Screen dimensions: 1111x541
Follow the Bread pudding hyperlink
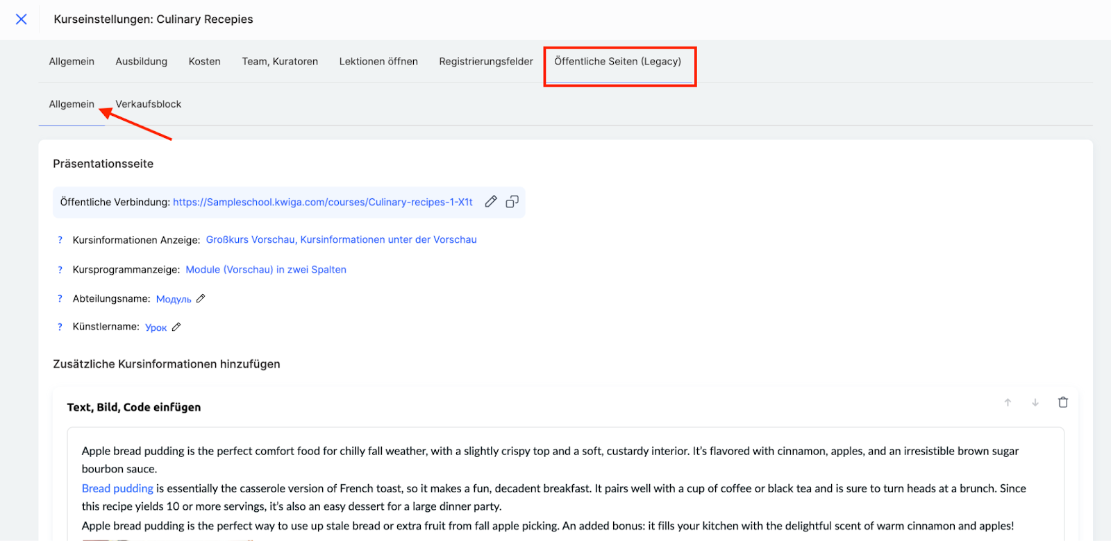(117, 488)
